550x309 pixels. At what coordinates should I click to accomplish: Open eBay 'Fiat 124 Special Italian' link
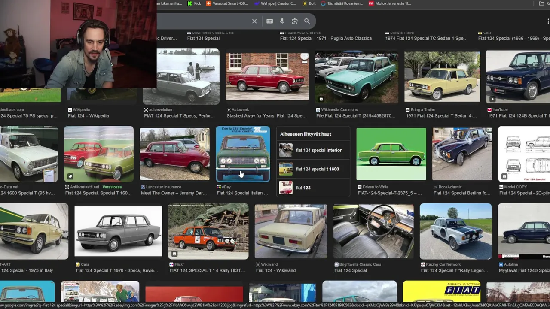(x=242, y=193)
